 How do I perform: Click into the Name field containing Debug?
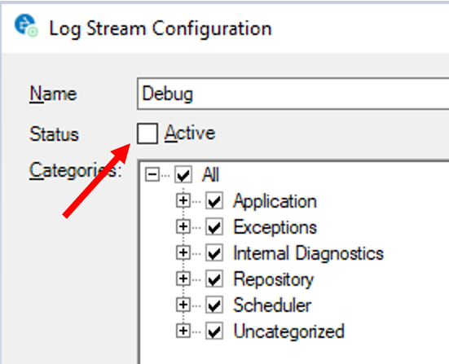[x=293, y=94]
